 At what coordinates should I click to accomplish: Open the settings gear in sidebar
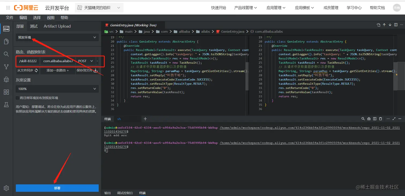click(x=6, y=188)
